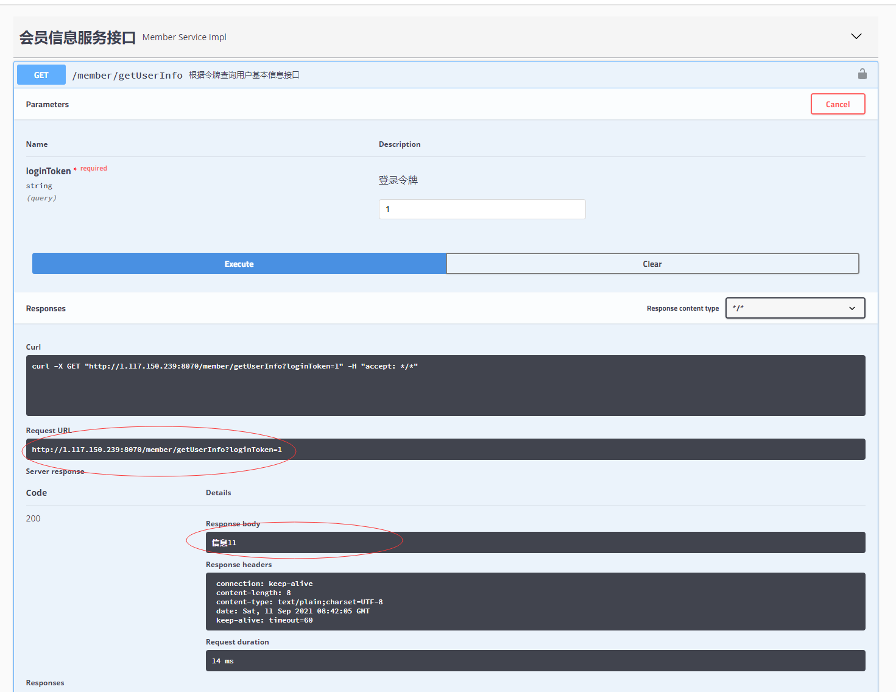Click the endpoint summary 根据令牌查询用户基本信息接口
Image resolution: width=896 pixels, height=692 pixels.
pyautogui.click(x=244, y=75)
